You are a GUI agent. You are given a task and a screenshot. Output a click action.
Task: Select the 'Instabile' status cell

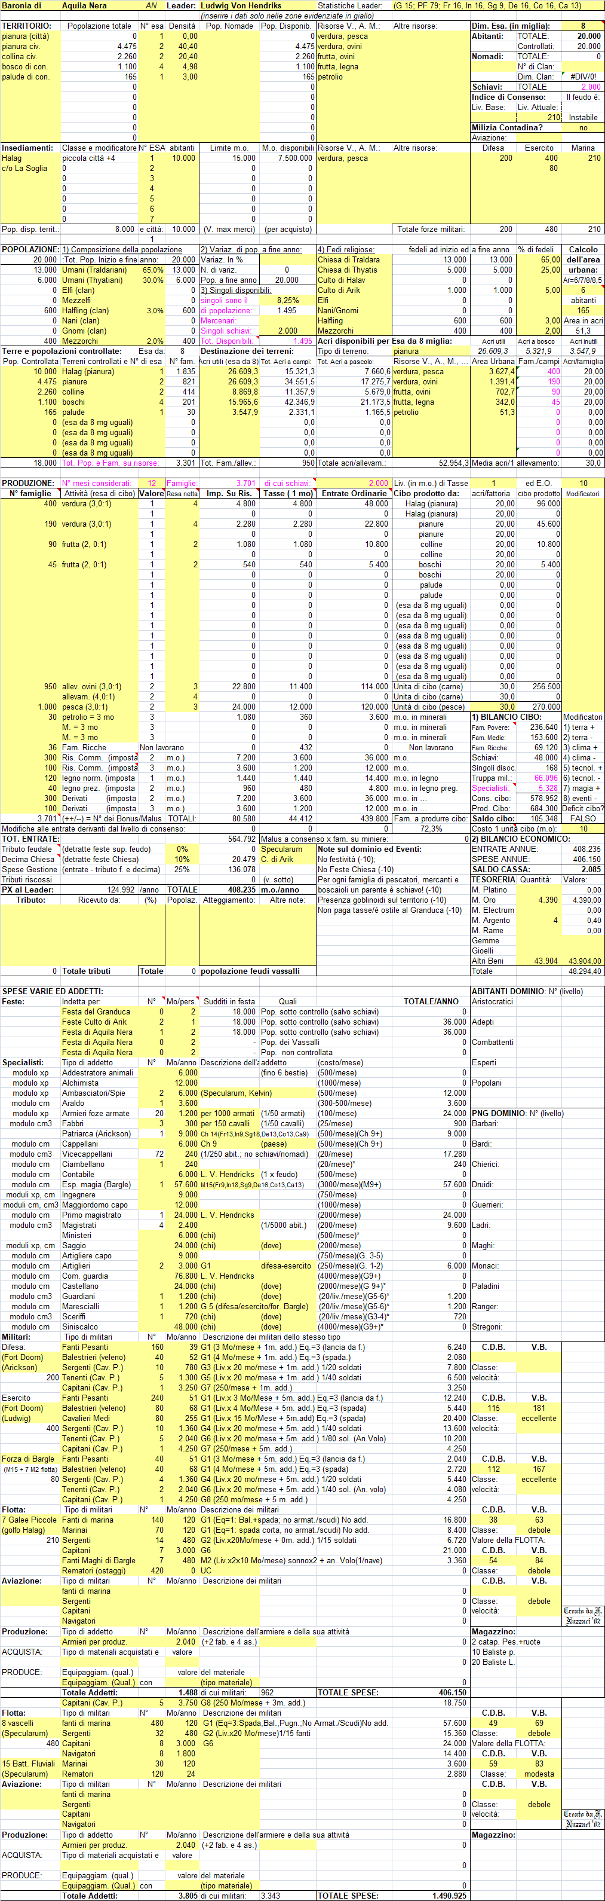click(x=583, y=117)
